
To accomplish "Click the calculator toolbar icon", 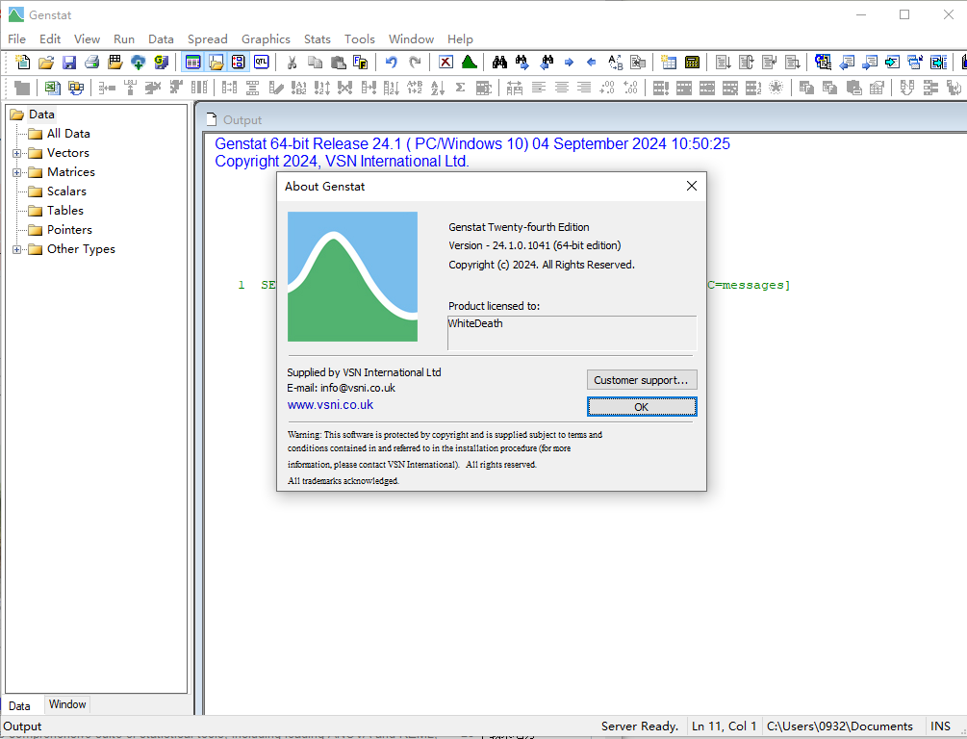I will click(692, 63).
